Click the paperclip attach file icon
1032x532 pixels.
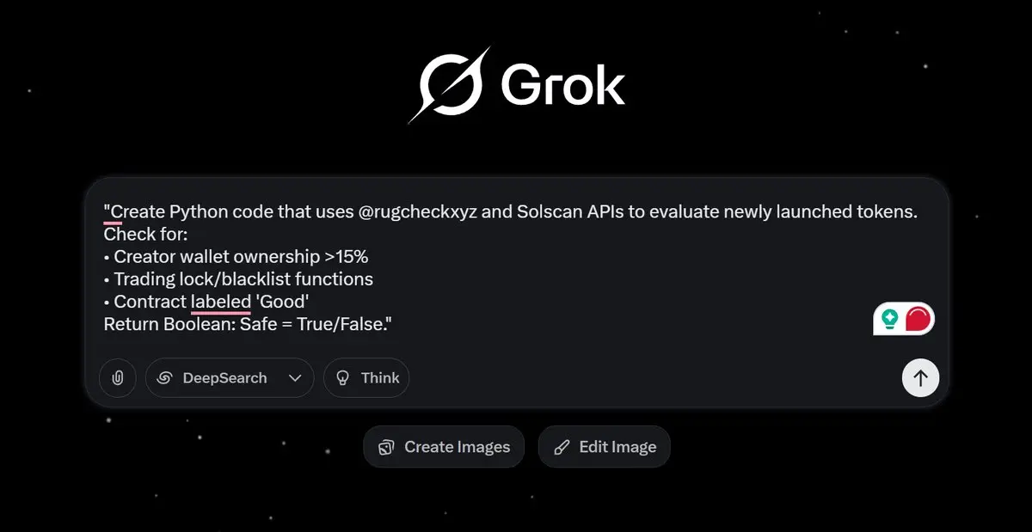tap(118, 378)
